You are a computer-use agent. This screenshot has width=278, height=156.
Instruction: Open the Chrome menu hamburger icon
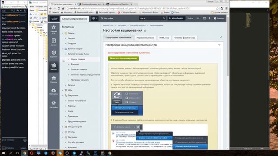226,9
